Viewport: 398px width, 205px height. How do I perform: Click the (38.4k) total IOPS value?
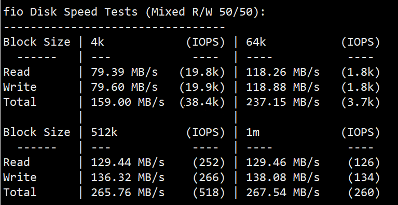[202, 102]
